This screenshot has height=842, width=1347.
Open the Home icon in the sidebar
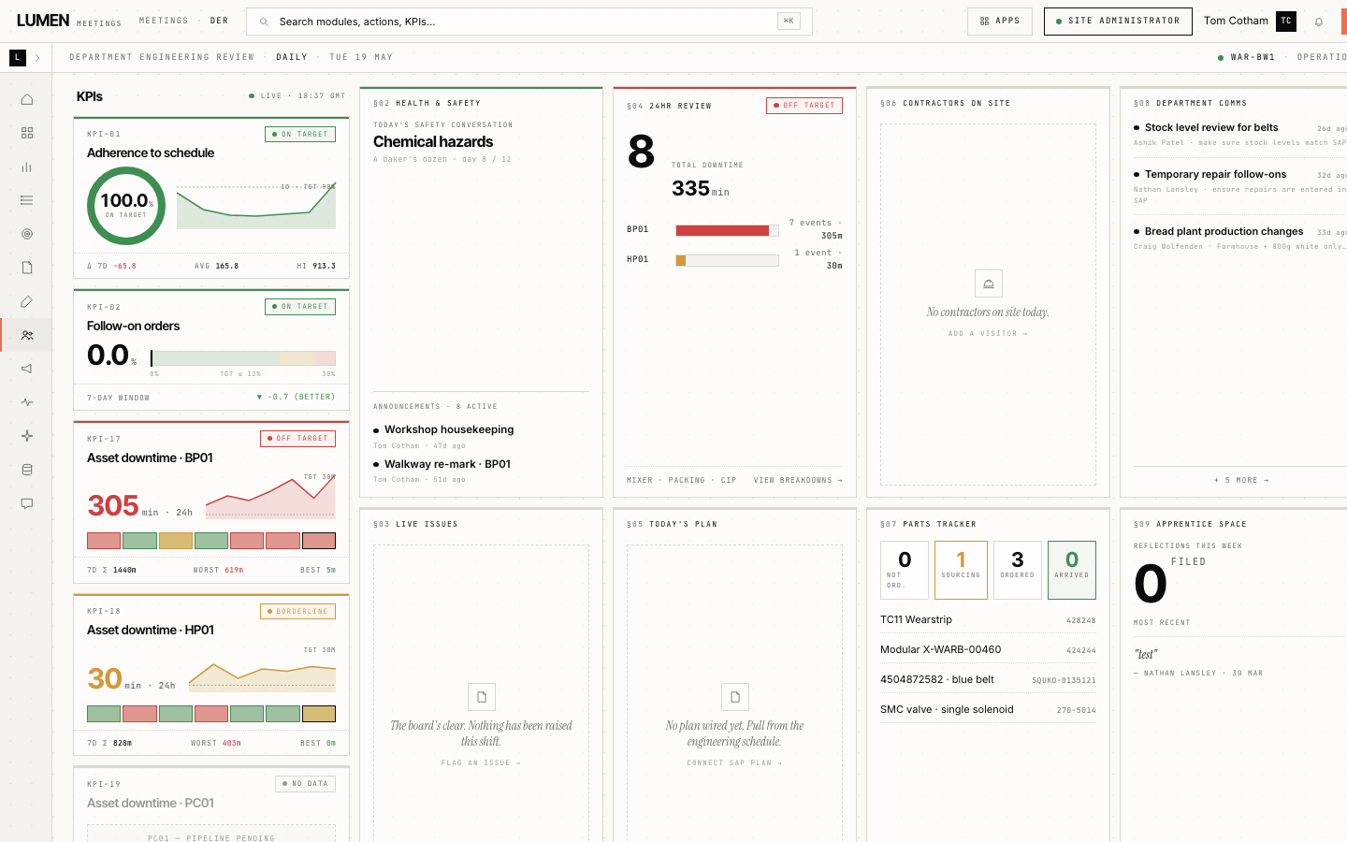(27, 99)
